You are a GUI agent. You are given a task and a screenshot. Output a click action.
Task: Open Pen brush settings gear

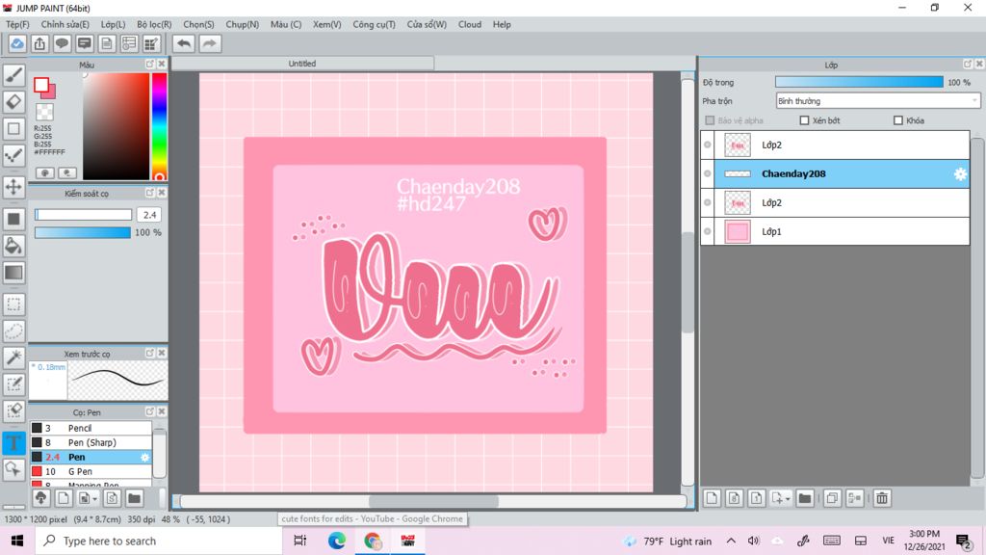pyautogui.click(x=144, y=458)
